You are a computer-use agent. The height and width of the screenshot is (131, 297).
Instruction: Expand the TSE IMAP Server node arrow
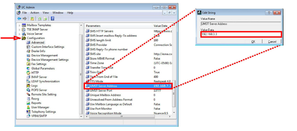coord(19,29)
